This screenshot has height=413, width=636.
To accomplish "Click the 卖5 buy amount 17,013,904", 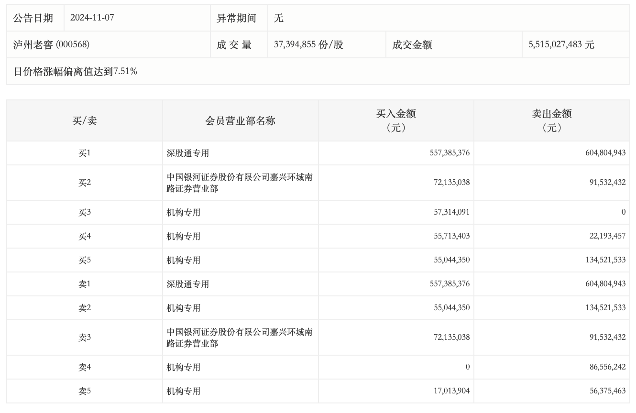I will [x=450, y=391].
